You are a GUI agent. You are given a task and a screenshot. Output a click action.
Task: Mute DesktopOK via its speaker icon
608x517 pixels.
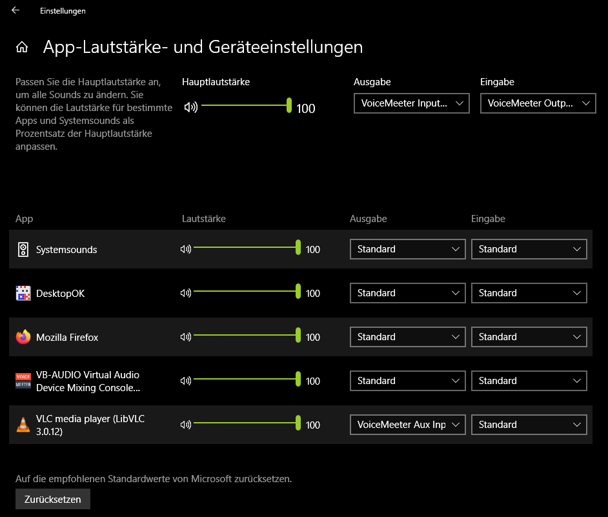tap(186, 293)
